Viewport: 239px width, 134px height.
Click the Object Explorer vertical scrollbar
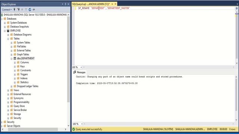click(x=68, y=59)
